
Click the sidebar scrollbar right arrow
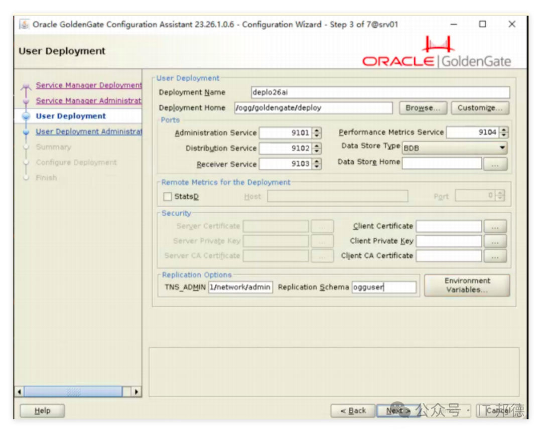137,392
